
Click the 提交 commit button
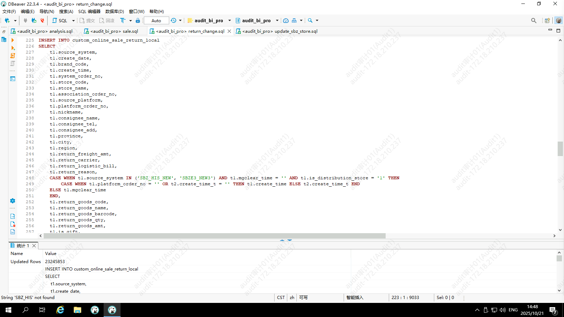[87, 20]
